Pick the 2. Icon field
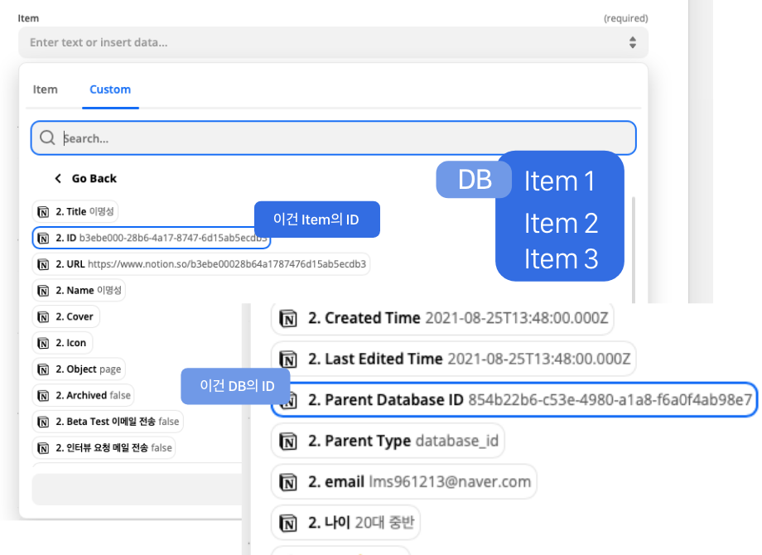This screenshot has width=762, height=555. (x=62, y=343)
